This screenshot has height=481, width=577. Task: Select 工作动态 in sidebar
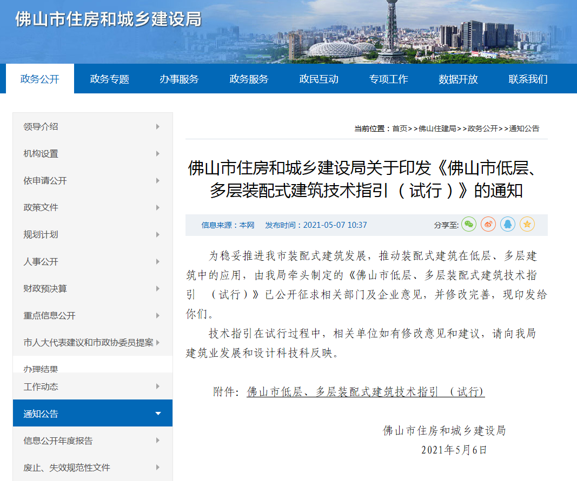coord(41,387)
